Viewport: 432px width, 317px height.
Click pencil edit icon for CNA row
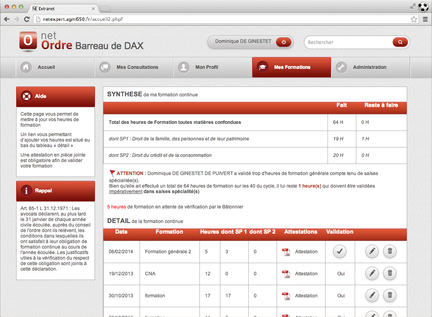(372, 274)
